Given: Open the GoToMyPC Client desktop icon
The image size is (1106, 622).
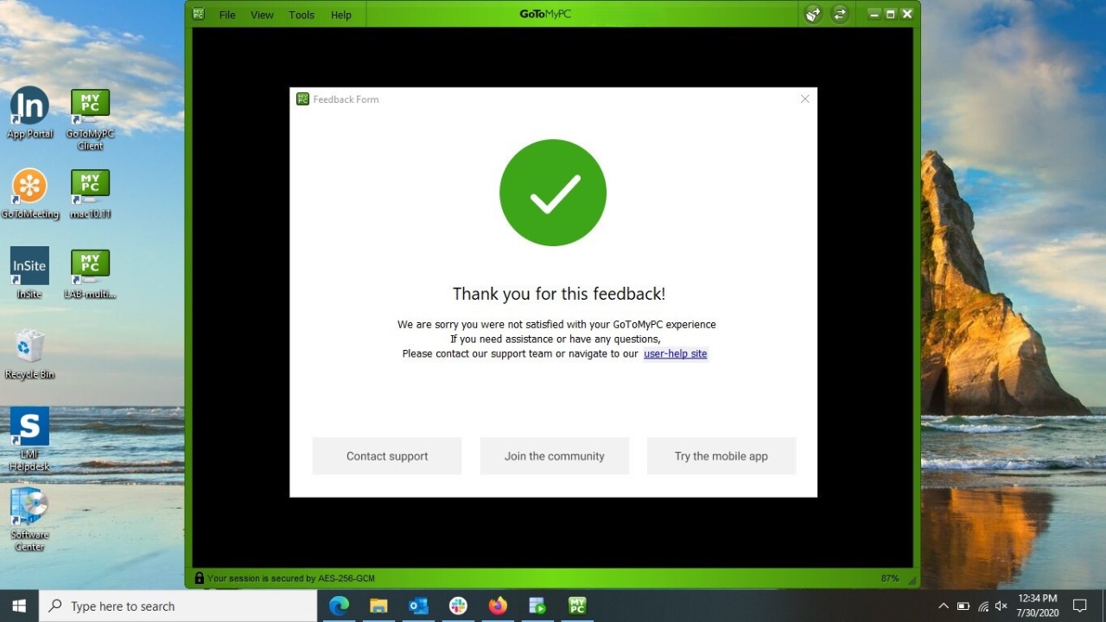Looking at the screenshot, I should point(90,119).
